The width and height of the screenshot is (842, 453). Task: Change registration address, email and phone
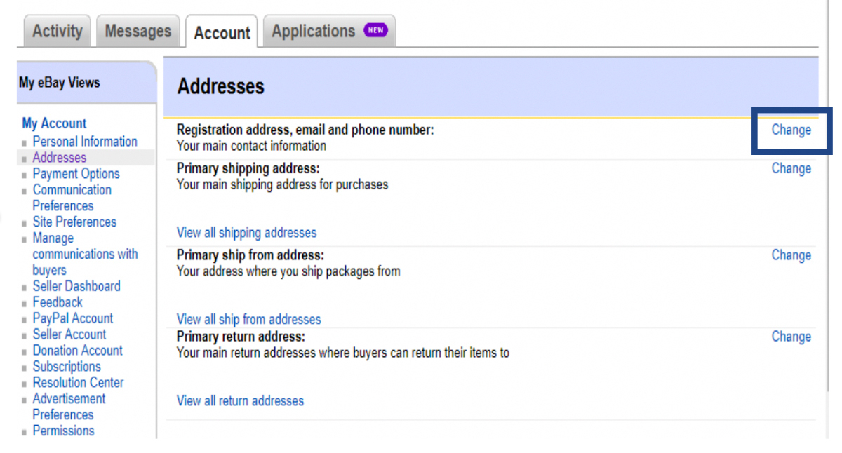tap(791, 130)
